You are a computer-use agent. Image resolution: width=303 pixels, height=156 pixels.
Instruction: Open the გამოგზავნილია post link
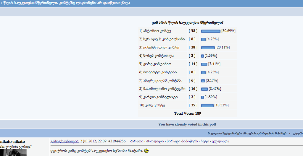[x=65, y=141]
